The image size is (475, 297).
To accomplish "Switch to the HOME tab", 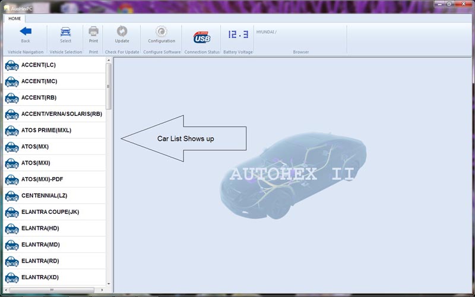I will (x=14, y=18).
